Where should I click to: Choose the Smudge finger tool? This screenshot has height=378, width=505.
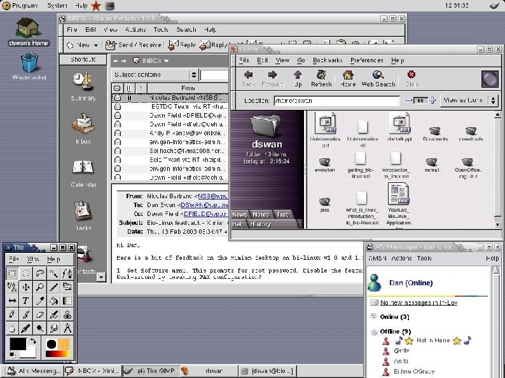point(53,328)
